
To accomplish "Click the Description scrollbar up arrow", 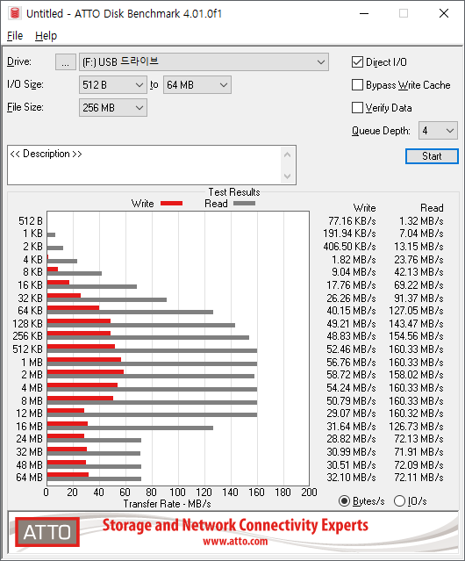I will click(x=288, y=155).
